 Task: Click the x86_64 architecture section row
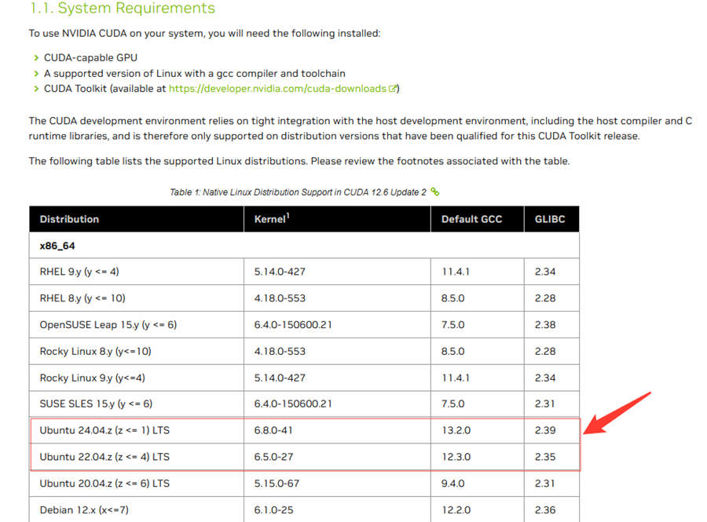(57, 246)
